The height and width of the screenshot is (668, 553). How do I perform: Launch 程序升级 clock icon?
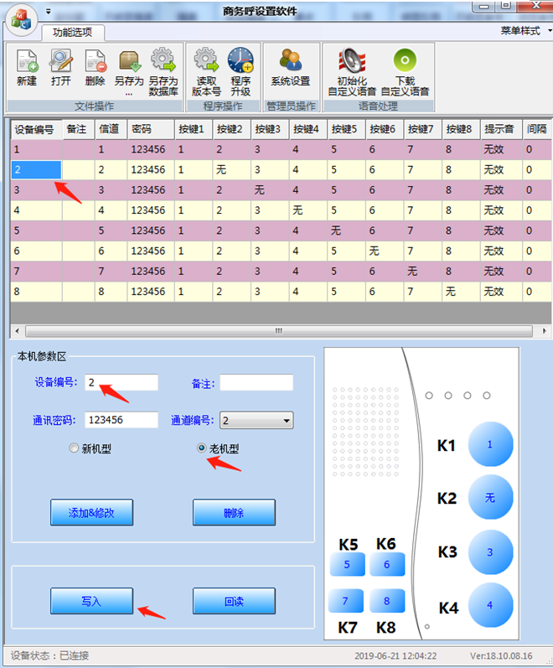[240, 63]
